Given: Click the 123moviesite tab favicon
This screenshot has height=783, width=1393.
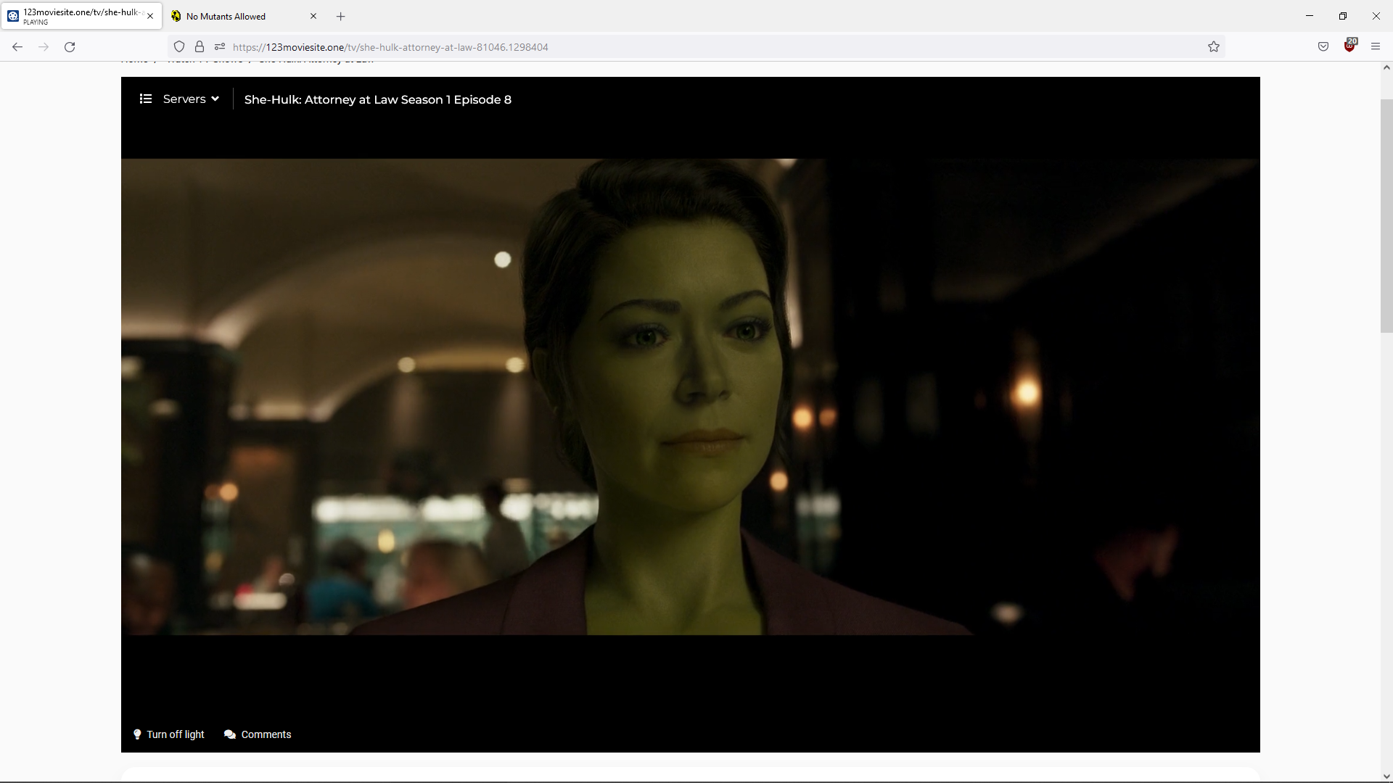Looking at the screenshot, I should click(13, 16).
